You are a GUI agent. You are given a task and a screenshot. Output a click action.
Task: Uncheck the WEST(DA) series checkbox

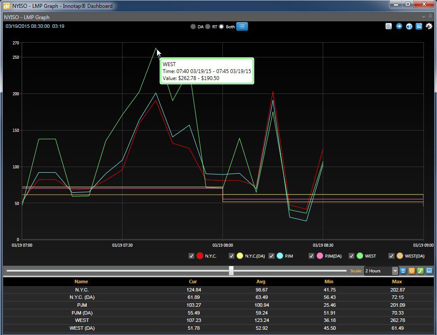(x=391, y=256)
